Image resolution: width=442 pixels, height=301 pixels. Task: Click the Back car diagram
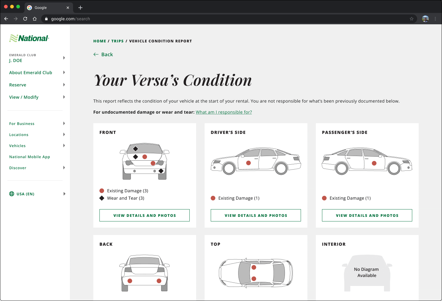click(145, 273)
